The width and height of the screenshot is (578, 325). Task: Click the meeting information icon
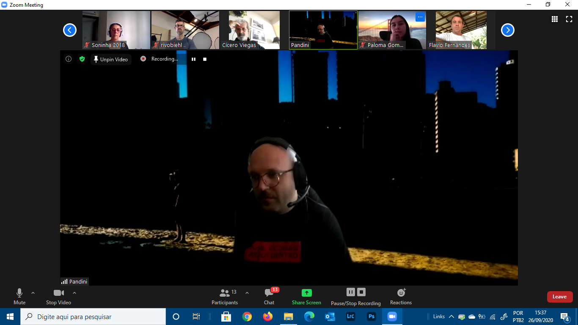[x=69, y=59]
